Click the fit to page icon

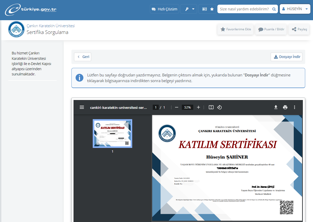point(211,107)
